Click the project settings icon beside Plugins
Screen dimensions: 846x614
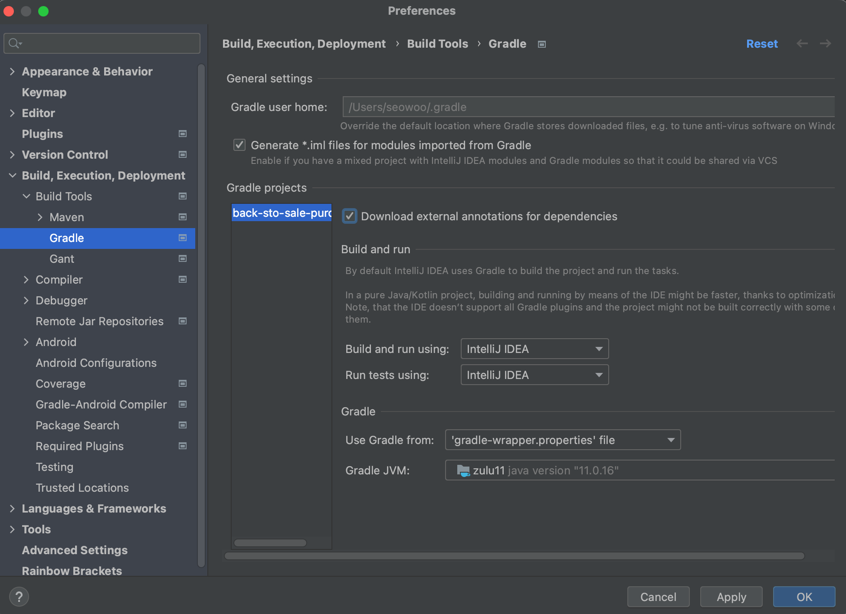tap(183, 134)
